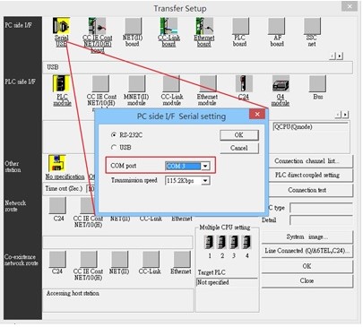Click the Detail input field
The height and width of the screenshot is (327, 363).
tap(321, 220)
